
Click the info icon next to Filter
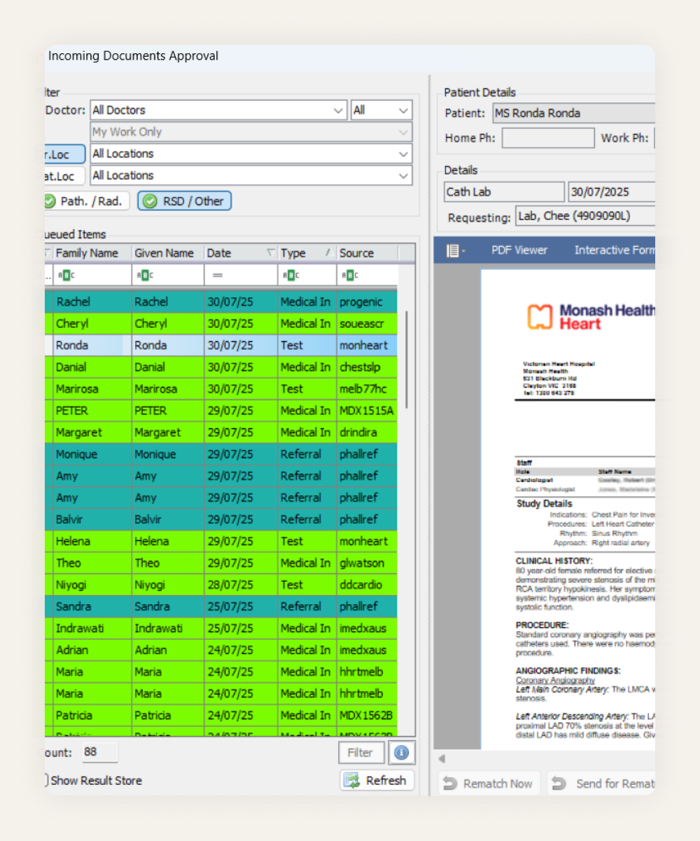click(402, 753)
